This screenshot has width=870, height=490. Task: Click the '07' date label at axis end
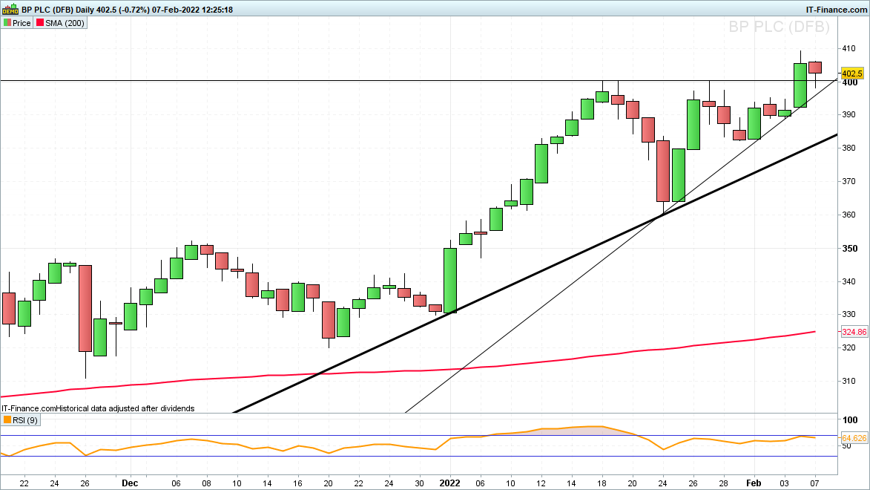(x=814, y=483)
